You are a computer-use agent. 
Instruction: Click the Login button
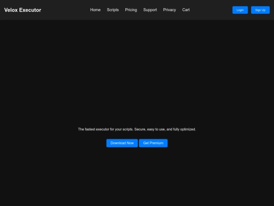pos(240,10)
